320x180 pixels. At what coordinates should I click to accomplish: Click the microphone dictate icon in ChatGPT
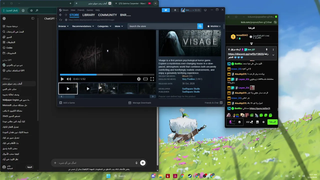pos(136,163)
